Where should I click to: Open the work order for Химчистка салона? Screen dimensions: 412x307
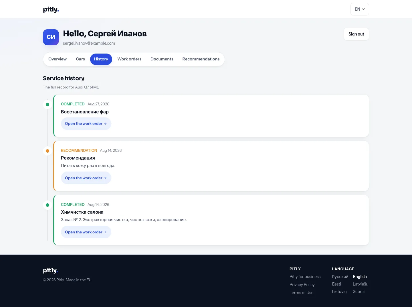click(x=86, y=232)
